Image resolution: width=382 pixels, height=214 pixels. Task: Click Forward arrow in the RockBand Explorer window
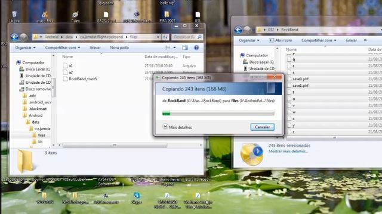247,30
